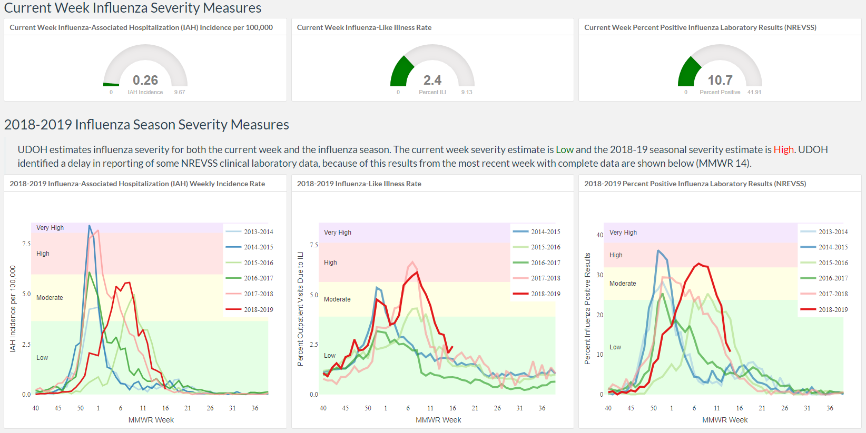Hide 2015-2016 line in Influenza-Like Illness Rate legend
This screenshot has height=433, width=866.
point(537,247)
